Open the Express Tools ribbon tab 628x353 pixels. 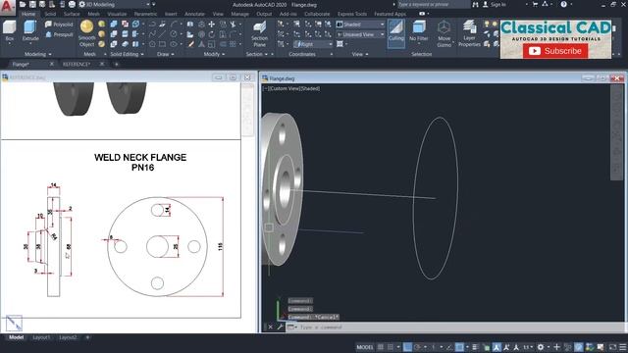(352, 14)
